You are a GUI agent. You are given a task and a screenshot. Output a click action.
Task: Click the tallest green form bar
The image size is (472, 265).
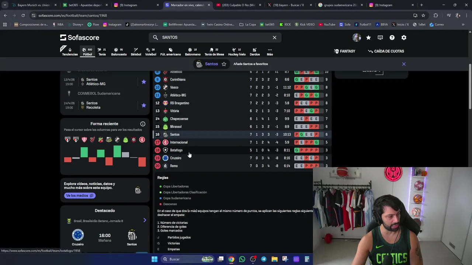tap(117, 151)
